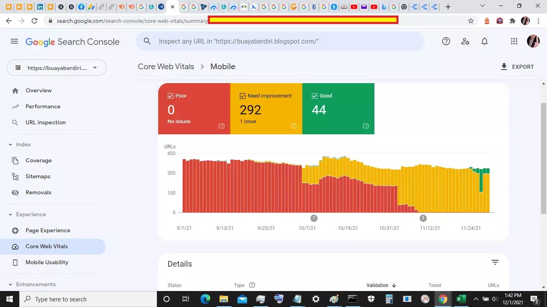Click the red Poor summary tile

pyautogui.click(x=194, y=109)
